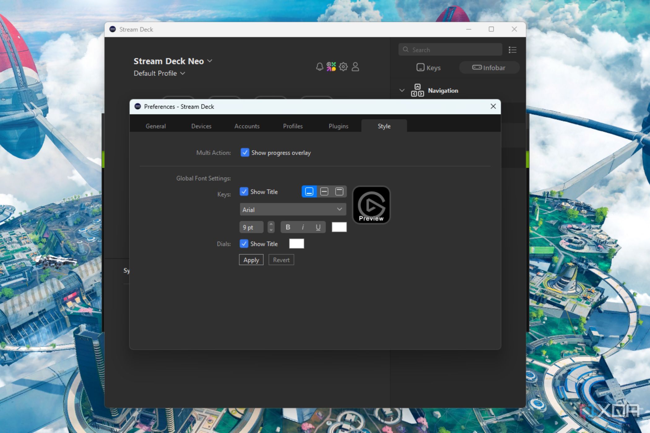The image size is (650, 433).
Task: Minimize the Stream Deck window
Action: click(x=469, y=29)
